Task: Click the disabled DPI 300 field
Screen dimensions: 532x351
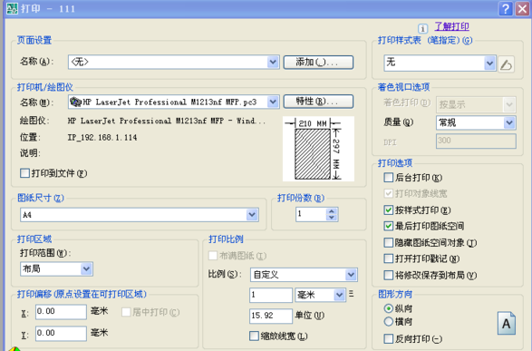Action: point(476,141)
